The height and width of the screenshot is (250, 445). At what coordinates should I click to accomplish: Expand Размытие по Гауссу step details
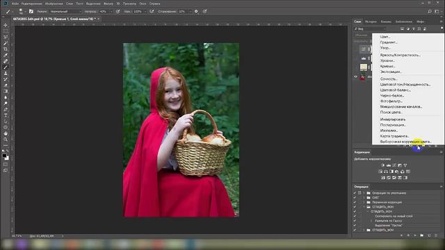coord(371,221)
